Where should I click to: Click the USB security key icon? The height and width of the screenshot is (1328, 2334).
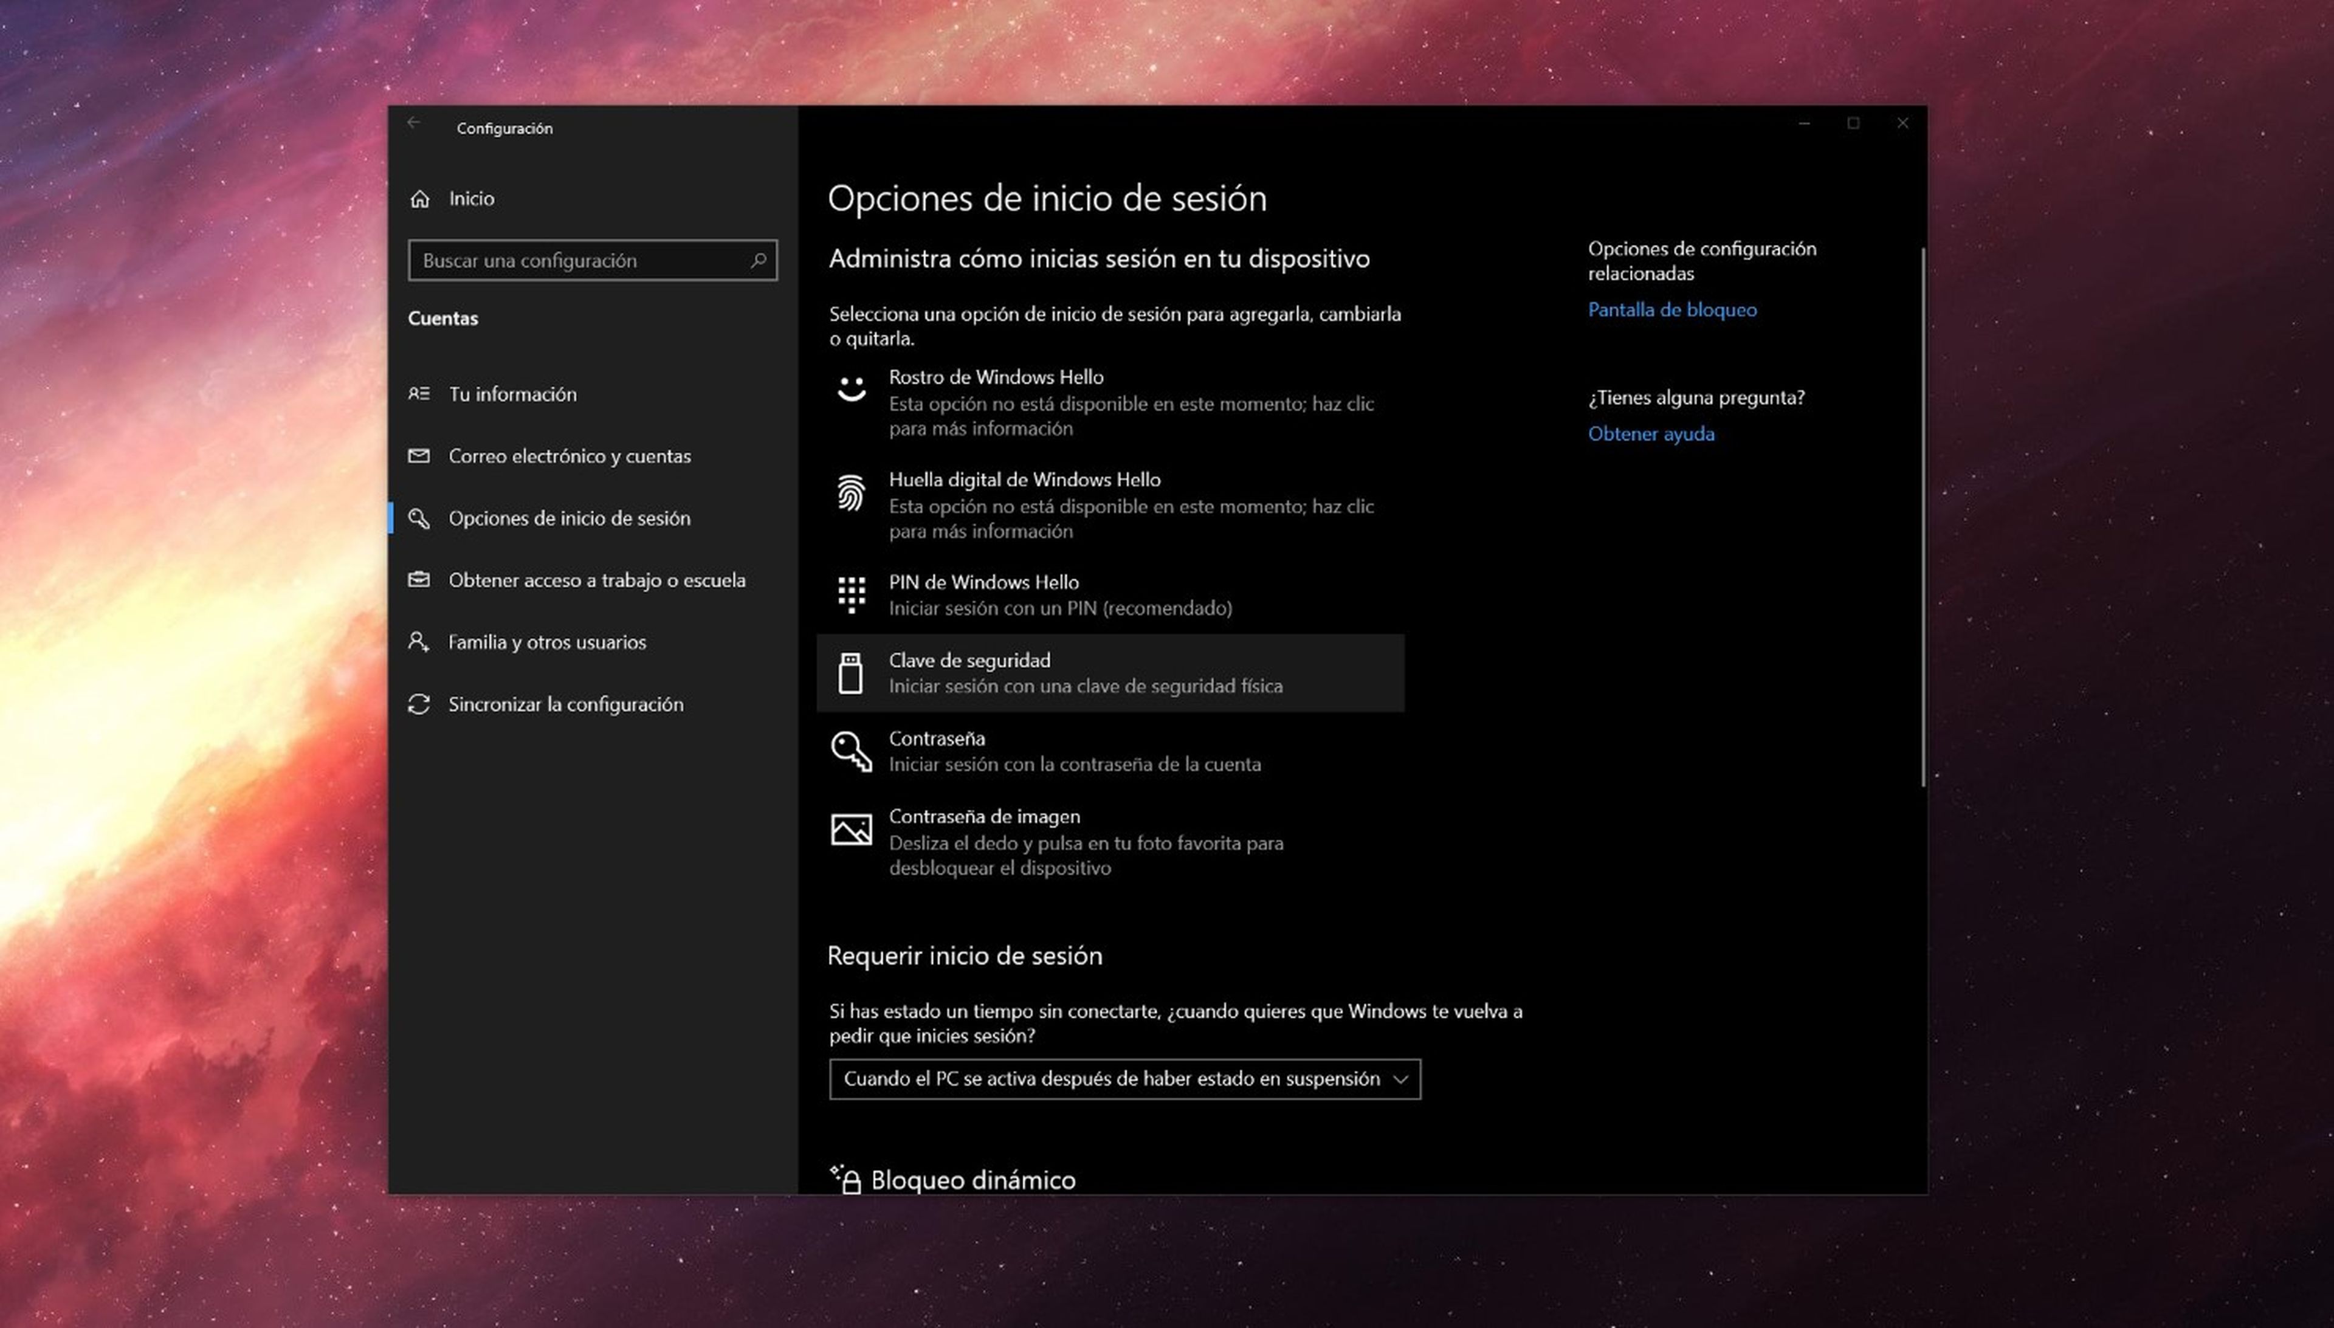[850, 673]
